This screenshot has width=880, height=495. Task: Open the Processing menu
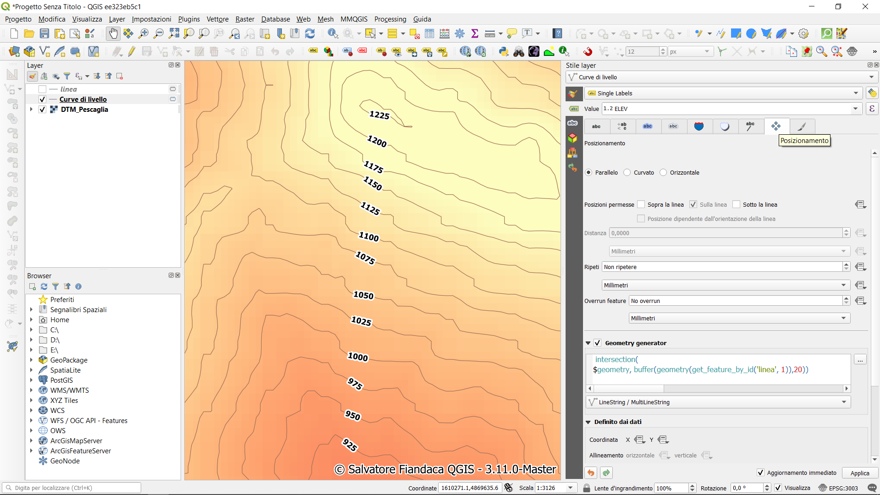click(390, 19)
